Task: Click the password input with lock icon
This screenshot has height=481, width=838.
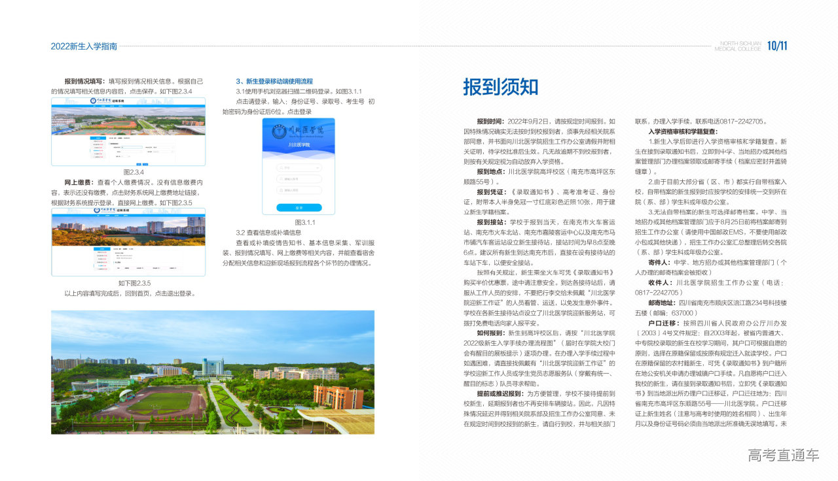Action: tap(299, 190)
